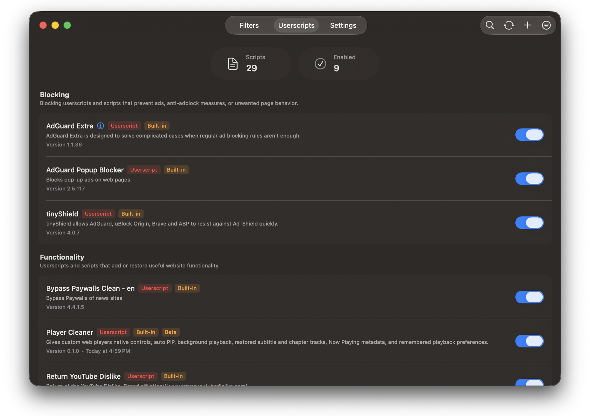Click the tinyShield description text

click(x=162, y=223)
